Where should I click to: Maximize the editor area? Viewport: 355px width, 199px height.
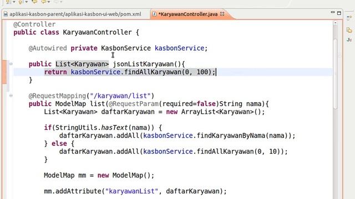click(x=339, y=13)
